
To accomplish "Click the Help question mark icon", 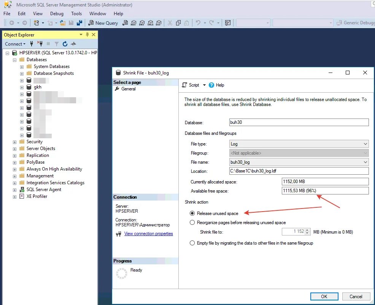I will coord(211,85).
